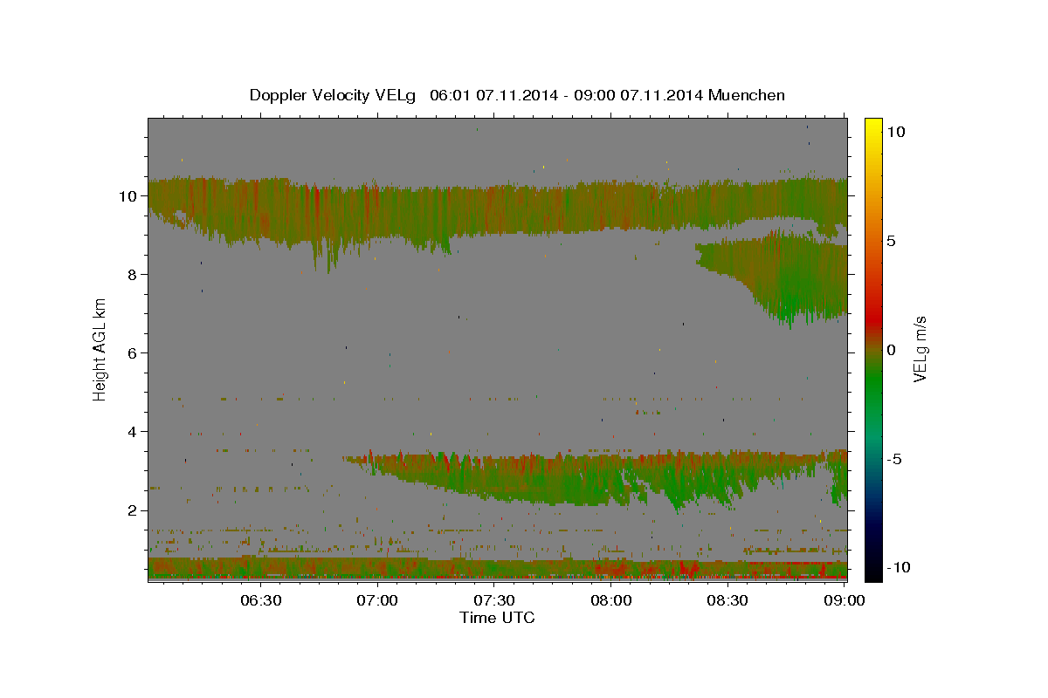The image size is (1048, 698).
Task: Click the height axis label 8
Action: tap(133, 275)
